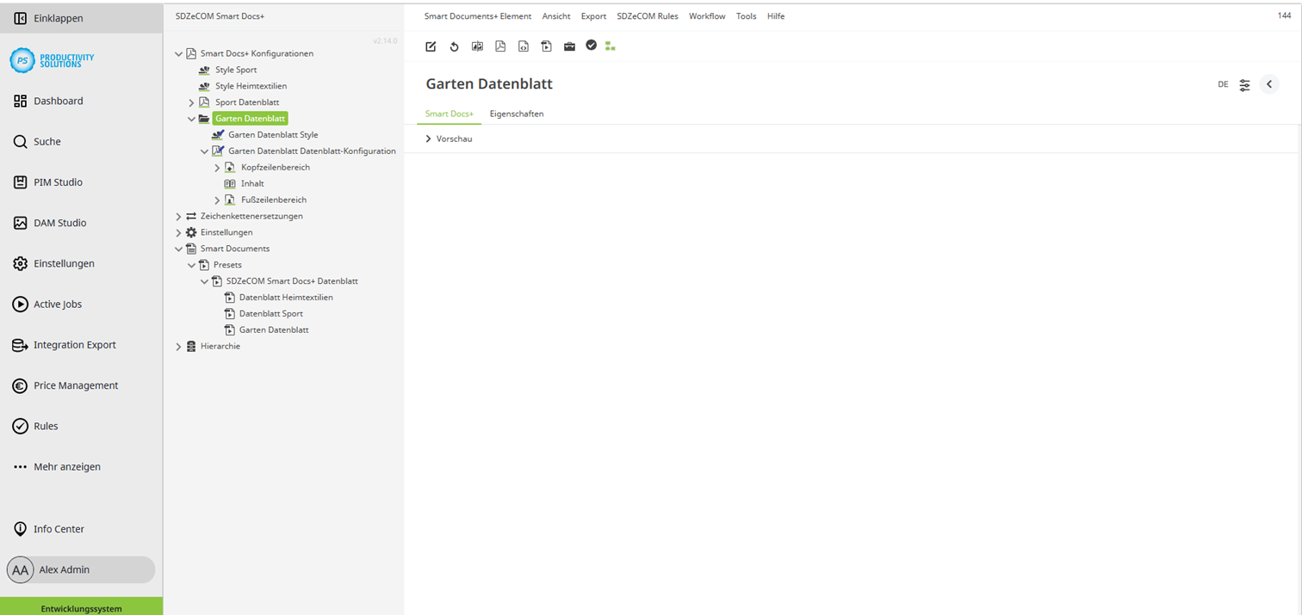Click the PDF export icon in the toolbar
Viewport: 1302px width, 615px height.
(500, 46)
